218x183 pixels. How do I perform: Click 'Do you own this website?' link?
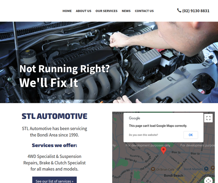point(143,135)
